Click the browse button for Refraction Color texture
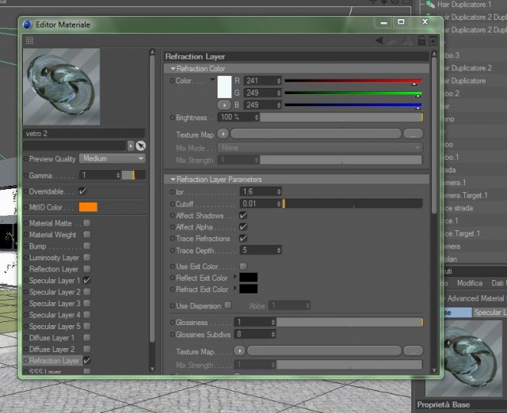The height and width of the screenshot is (413, 507). 414,134
